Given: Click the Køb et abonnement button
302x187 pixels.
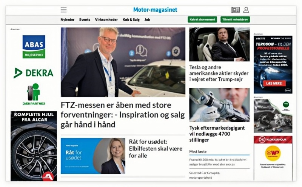Looking at the screenshot, I should tap(202, 20).
